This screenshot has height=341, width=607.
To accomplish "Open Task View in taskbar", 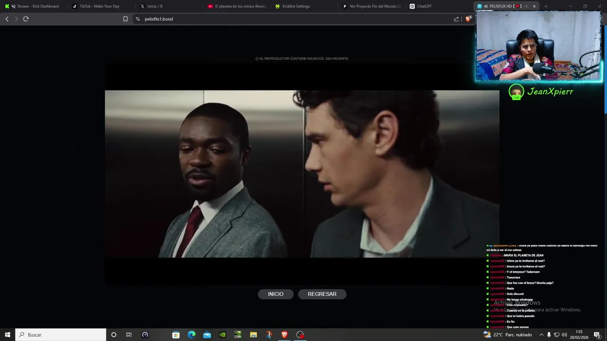I will click(x=129, y=335).
